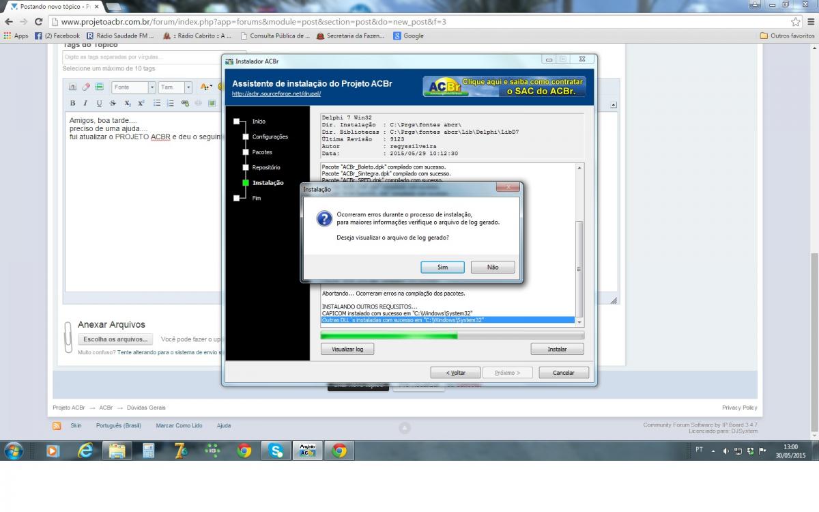Click the Ajuda footer link
Viewport: 819px width, 512px height.
[224, 425]
